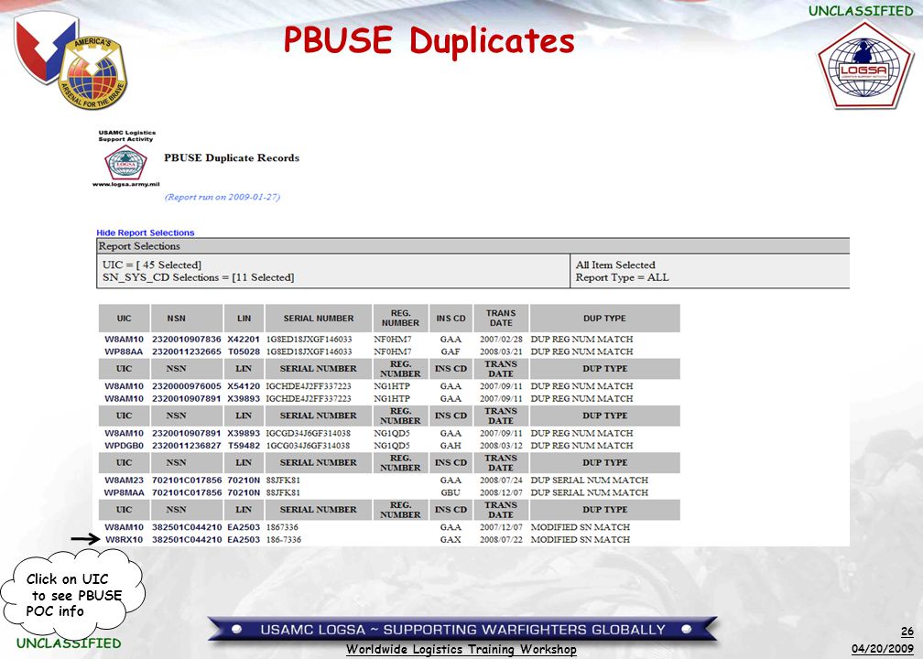Click report run date 2009-01-27 text
Image resolution: width=923 pixels, height=659 pixels.
pyautogui.click(x=223, y=197)
